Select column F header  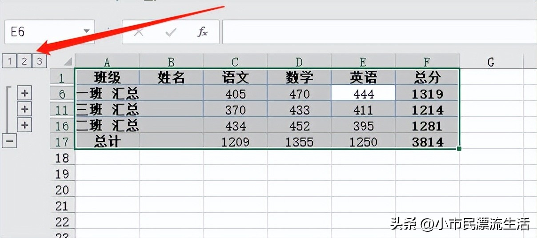pos(427,62)
